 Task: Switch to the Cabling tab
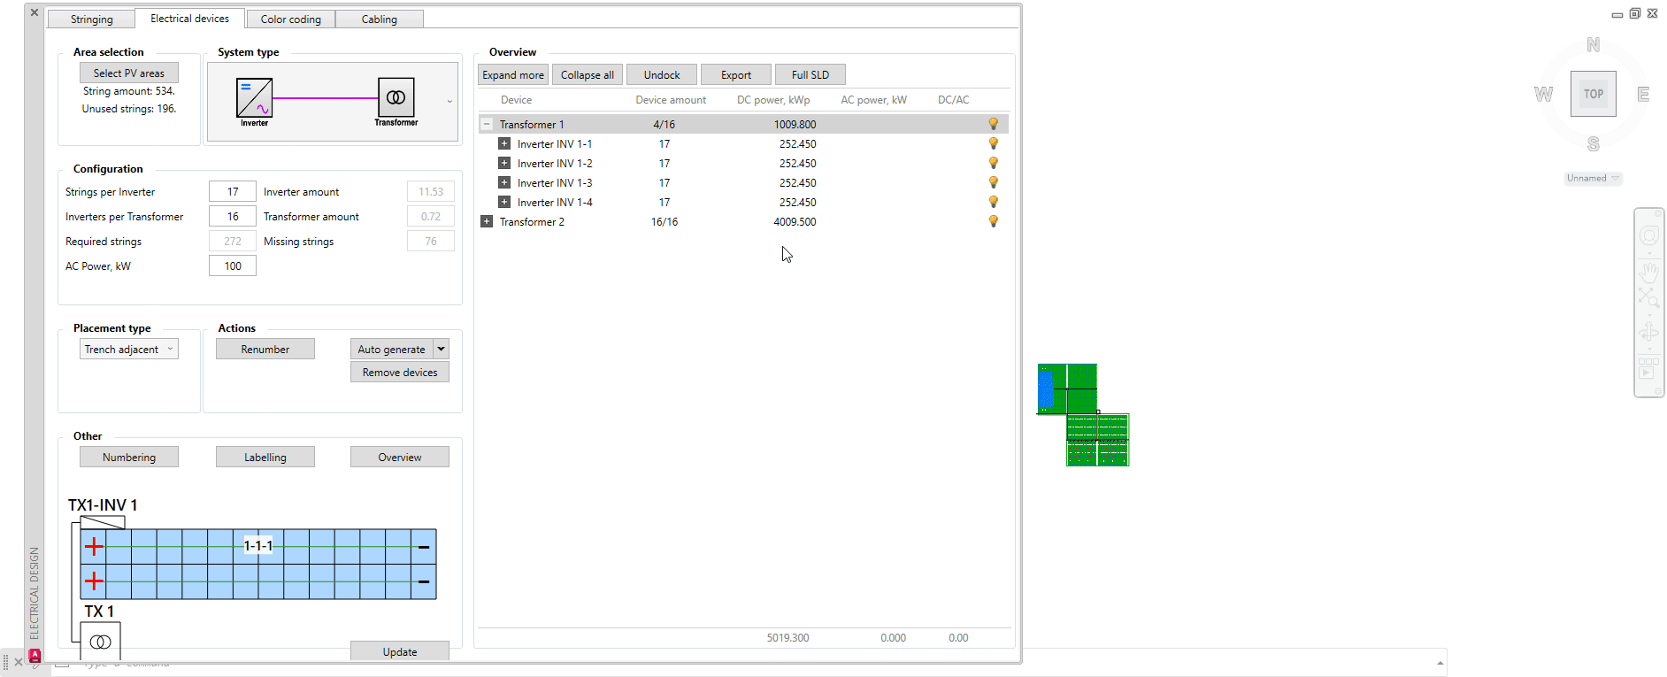click(x=379, y=19)
